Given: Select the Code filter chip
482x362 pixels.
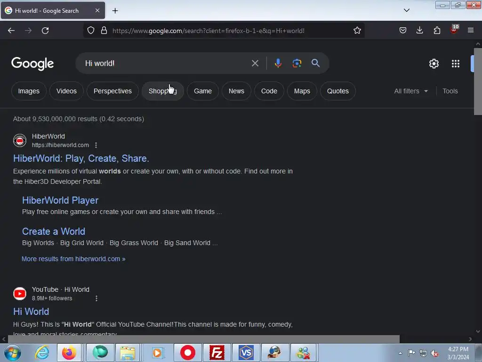Looking at the screenshot, I should tap(269, 91).
